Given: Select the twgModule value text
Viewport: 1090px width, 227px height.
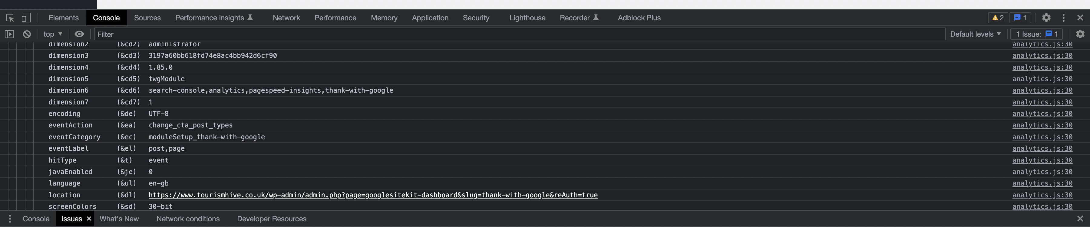Looking at the screenshot, I should tap(166, 79).
